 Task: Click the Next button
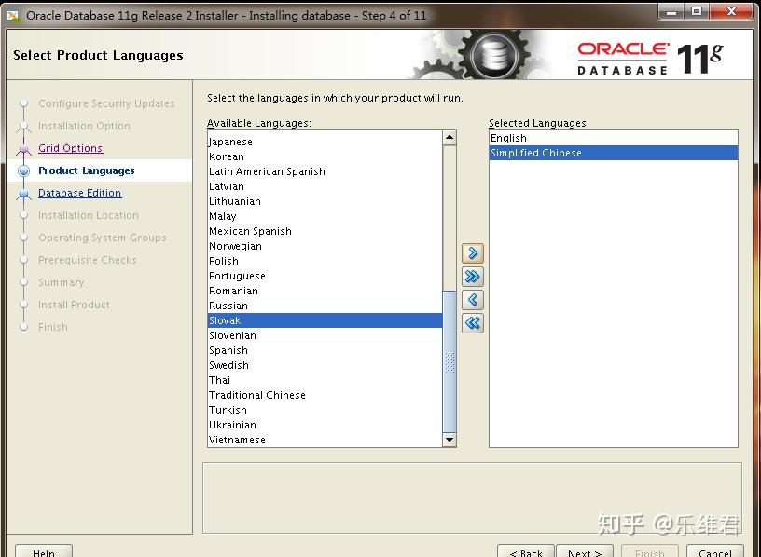tap(585, 551)
